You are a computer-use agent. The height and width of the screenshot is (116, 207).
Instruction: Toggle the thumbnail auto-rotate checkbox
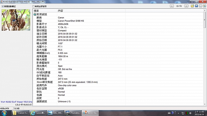tap(3, 6)
